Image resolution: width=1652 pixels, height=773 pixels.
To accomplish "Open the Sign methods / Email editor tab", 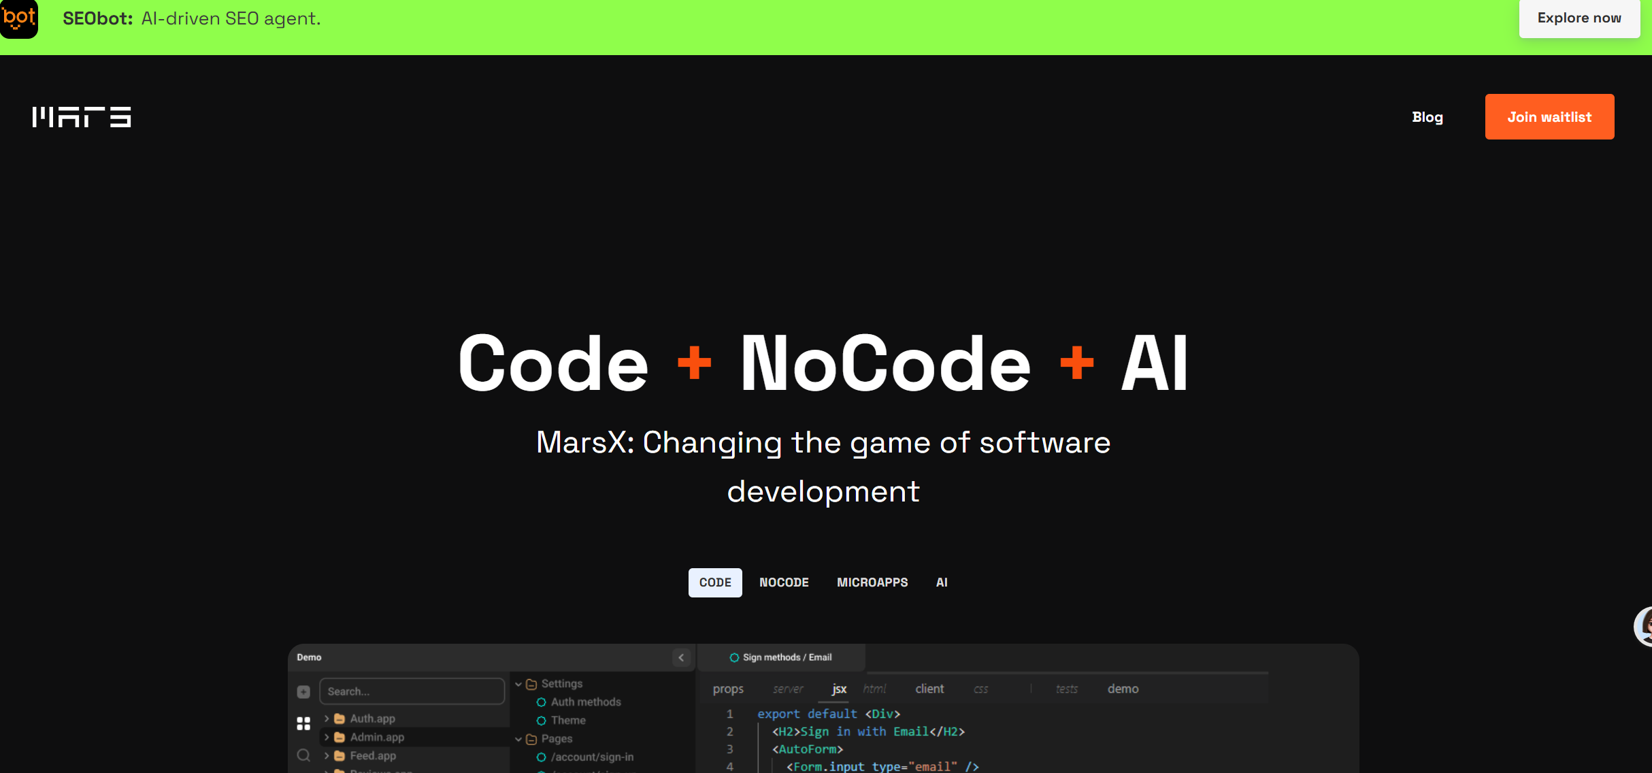I will [781, 657].
